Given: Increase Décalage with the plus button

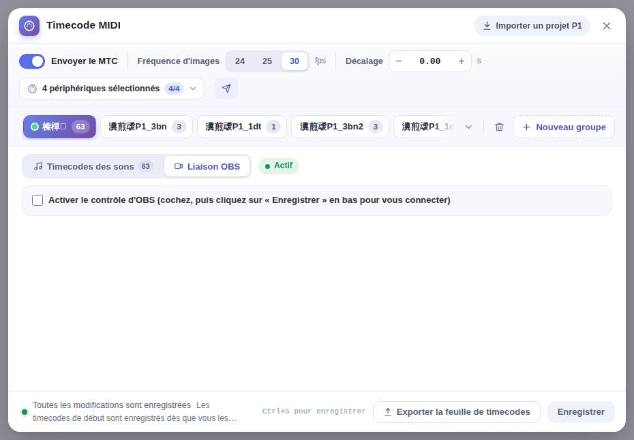Looking at the screenshot, I should 462,61.
